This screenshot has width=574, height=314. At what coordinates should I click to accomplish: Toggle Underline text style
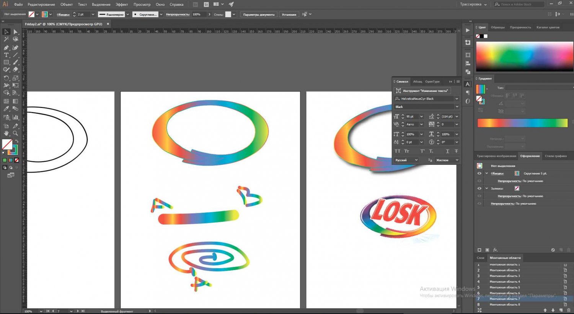click(447, 151)
